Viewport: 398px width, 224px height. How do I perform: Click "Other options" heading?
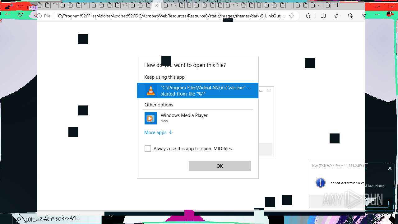(159, 105)
